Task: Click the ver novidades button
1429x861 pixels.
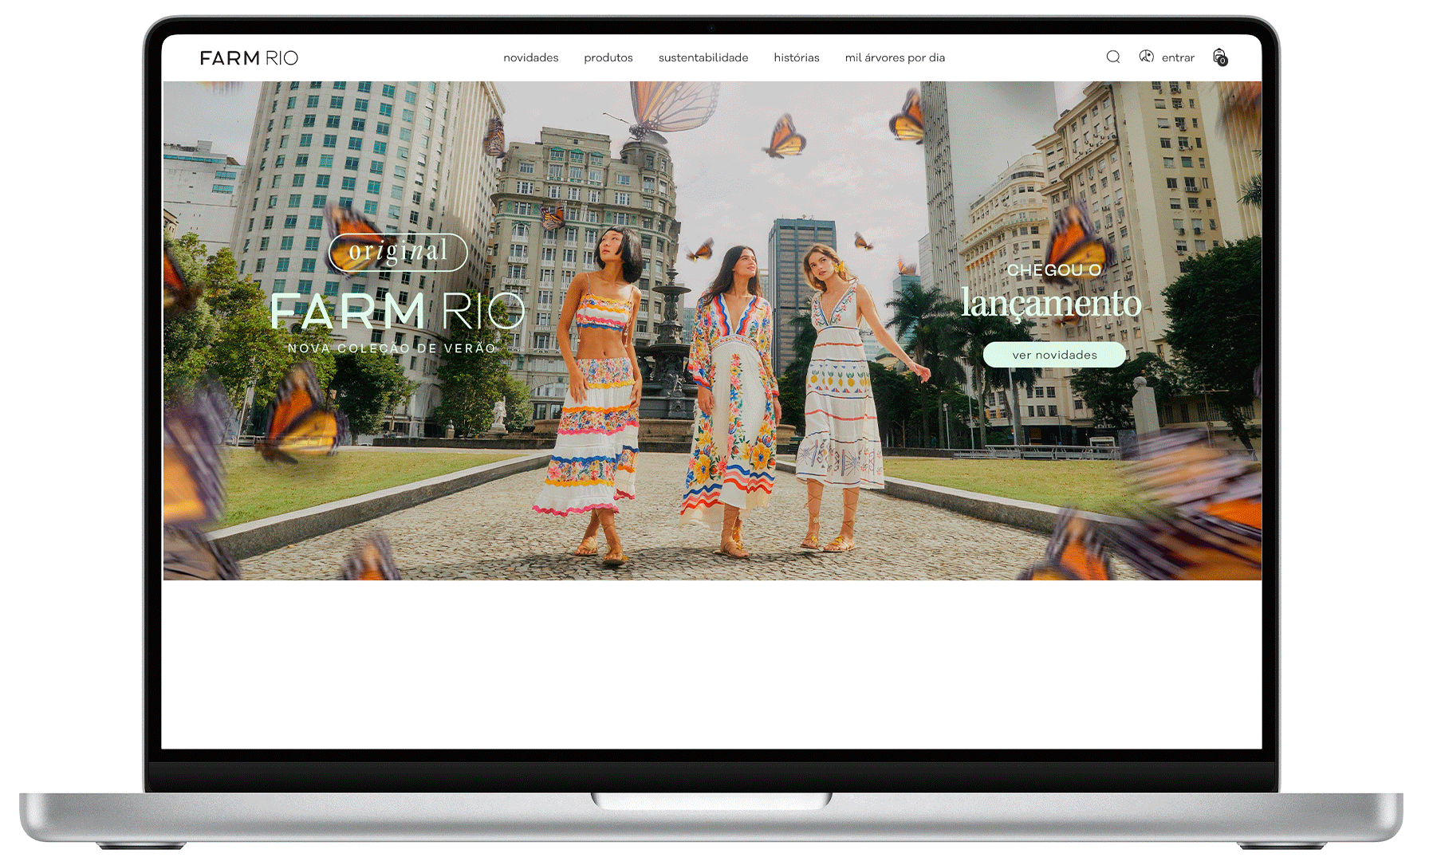Action: tap(1054, 355)
